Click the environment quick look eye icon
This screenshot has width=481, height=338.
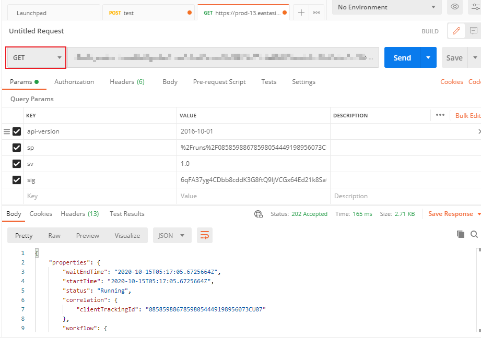pyautogui.click(x=454, y=7)
